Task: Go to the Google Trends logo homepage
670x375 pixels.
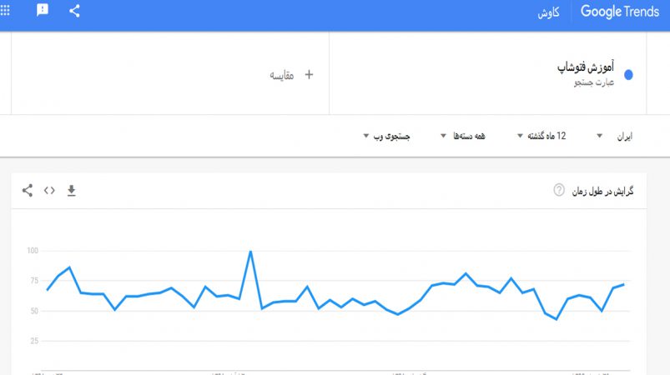Action: [x=620, y=12]
